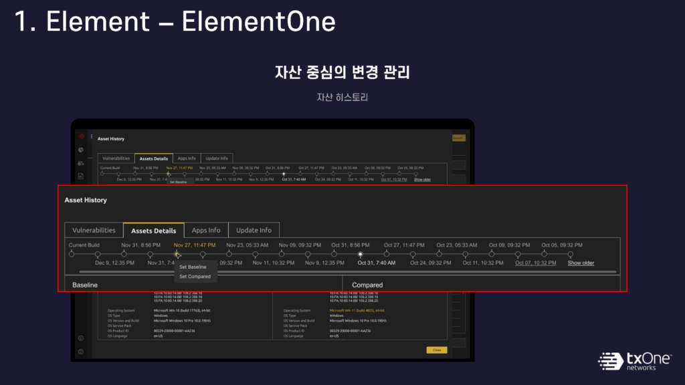Screen dimensions: 685x385
Task: Select Current Build node on enlarged timeline
Action: click(x=72, y=254)
